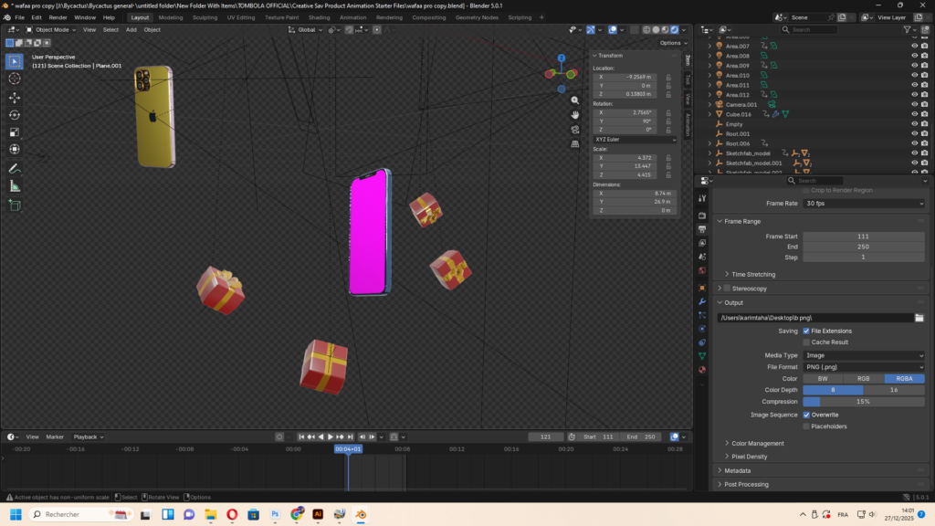Click the viewport zoom magnifier gizmo
Screen dimensions: 935x526
click(x=574, y=100)
